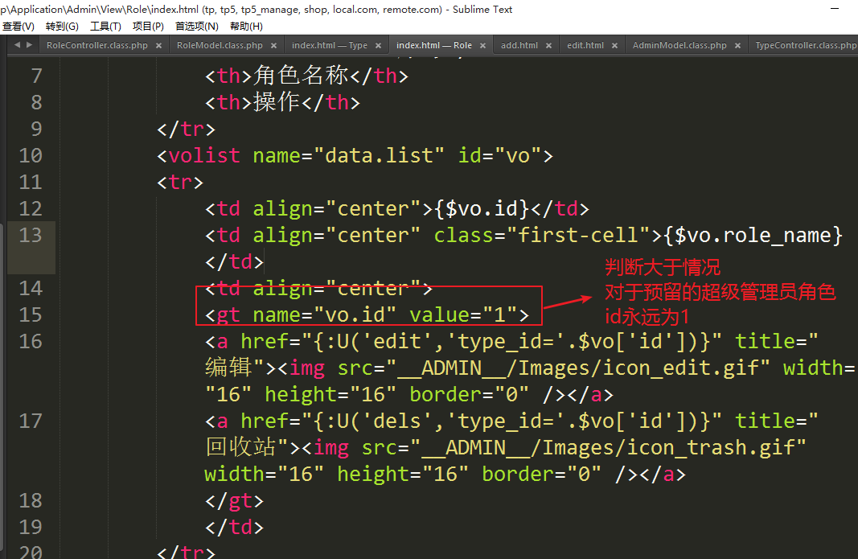
Task: Open the 首选项(N) preferences menu
Action: 196,27
